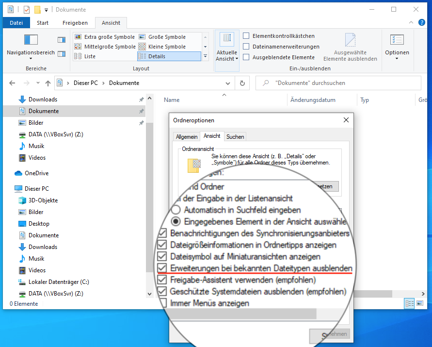Uncheck Erweiterungen bei bekannten Dateitypen ausblenden
The height and width of the screenshot is (347, 432).
162,268
